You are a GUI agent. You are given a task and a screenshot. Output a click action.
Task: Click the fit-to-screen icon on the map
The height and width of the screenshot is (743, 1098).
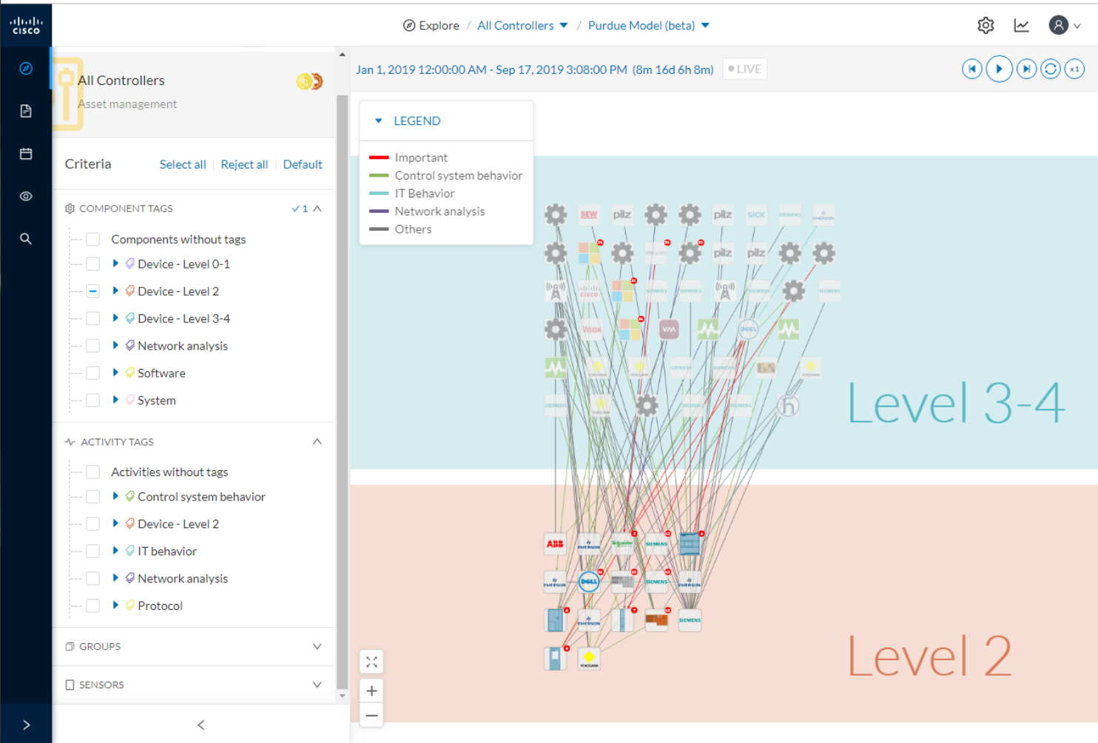pos(371,662)
